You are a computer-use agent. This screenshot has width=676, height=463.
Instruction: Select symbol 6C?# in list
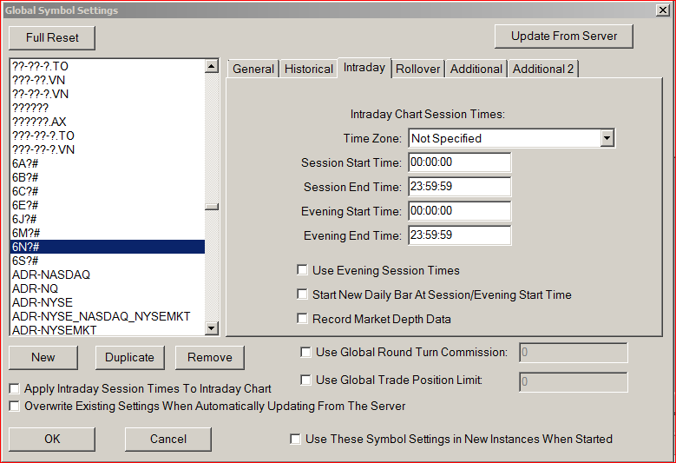point(108,191)
